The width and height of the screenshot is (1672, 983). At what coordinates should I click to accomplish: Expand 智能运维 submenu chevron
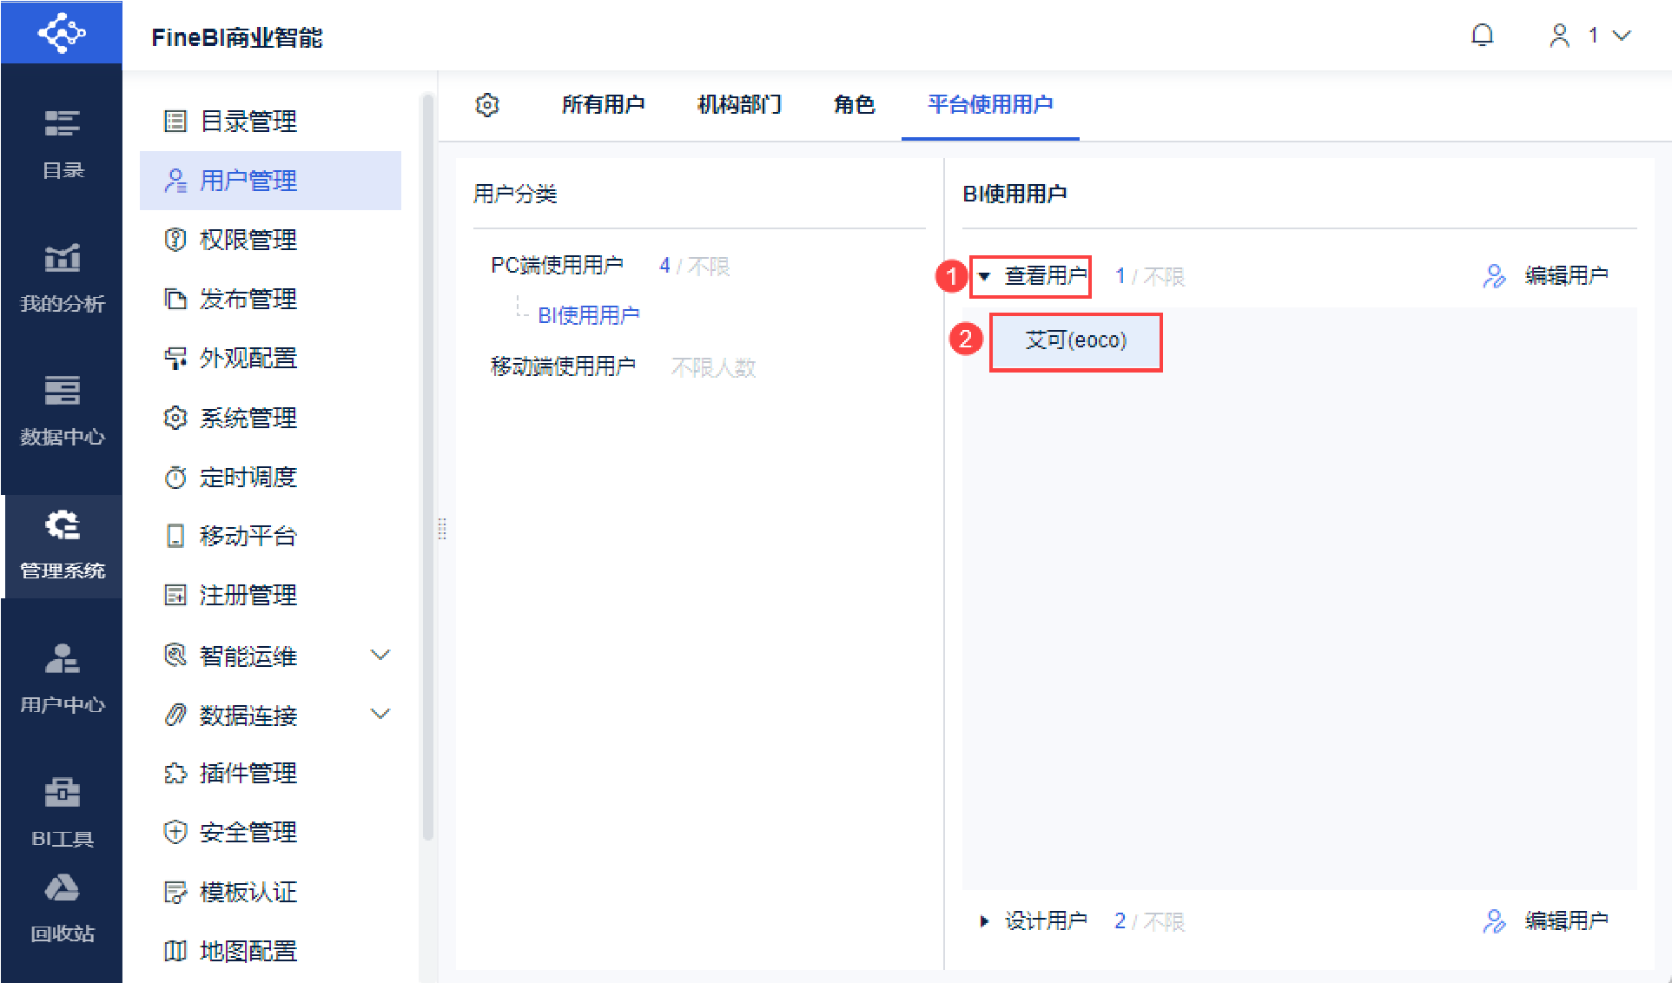pos(380,655)
